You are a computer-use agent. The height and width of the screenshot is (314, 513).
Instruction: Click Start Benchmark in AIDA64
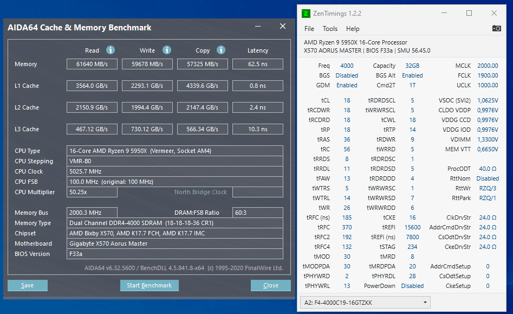pyautogui.click(x=149, y=285)
